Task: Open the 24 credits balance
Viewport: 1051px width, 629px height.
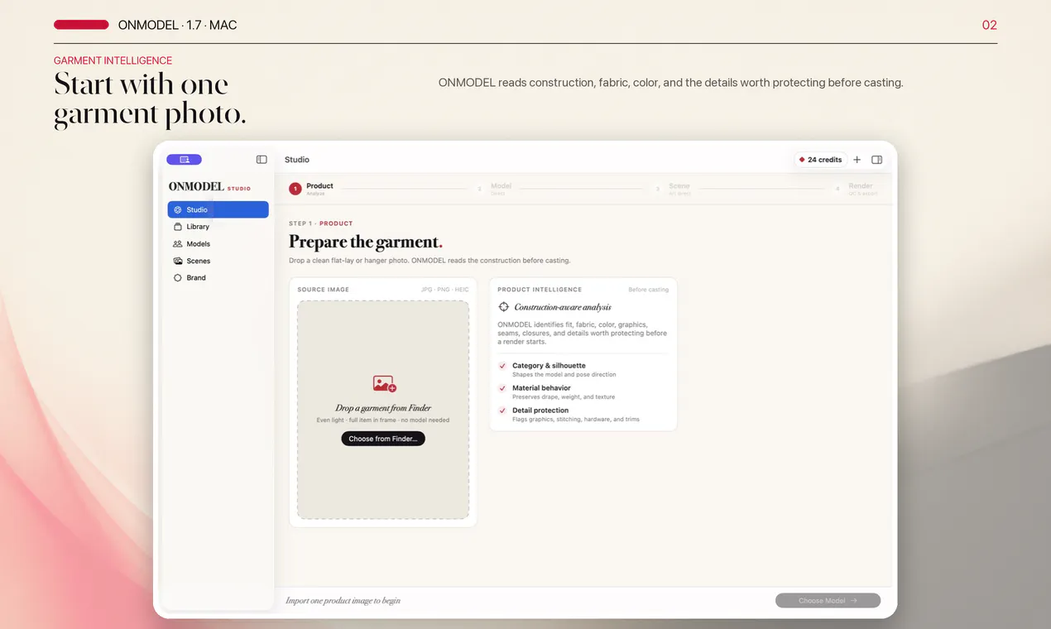Action: pos(820,160)
